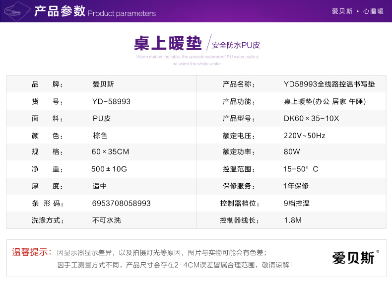Screen dimensions: 392x294
Task: Click the red 温馨提示 heading
Action: point(32,252)
